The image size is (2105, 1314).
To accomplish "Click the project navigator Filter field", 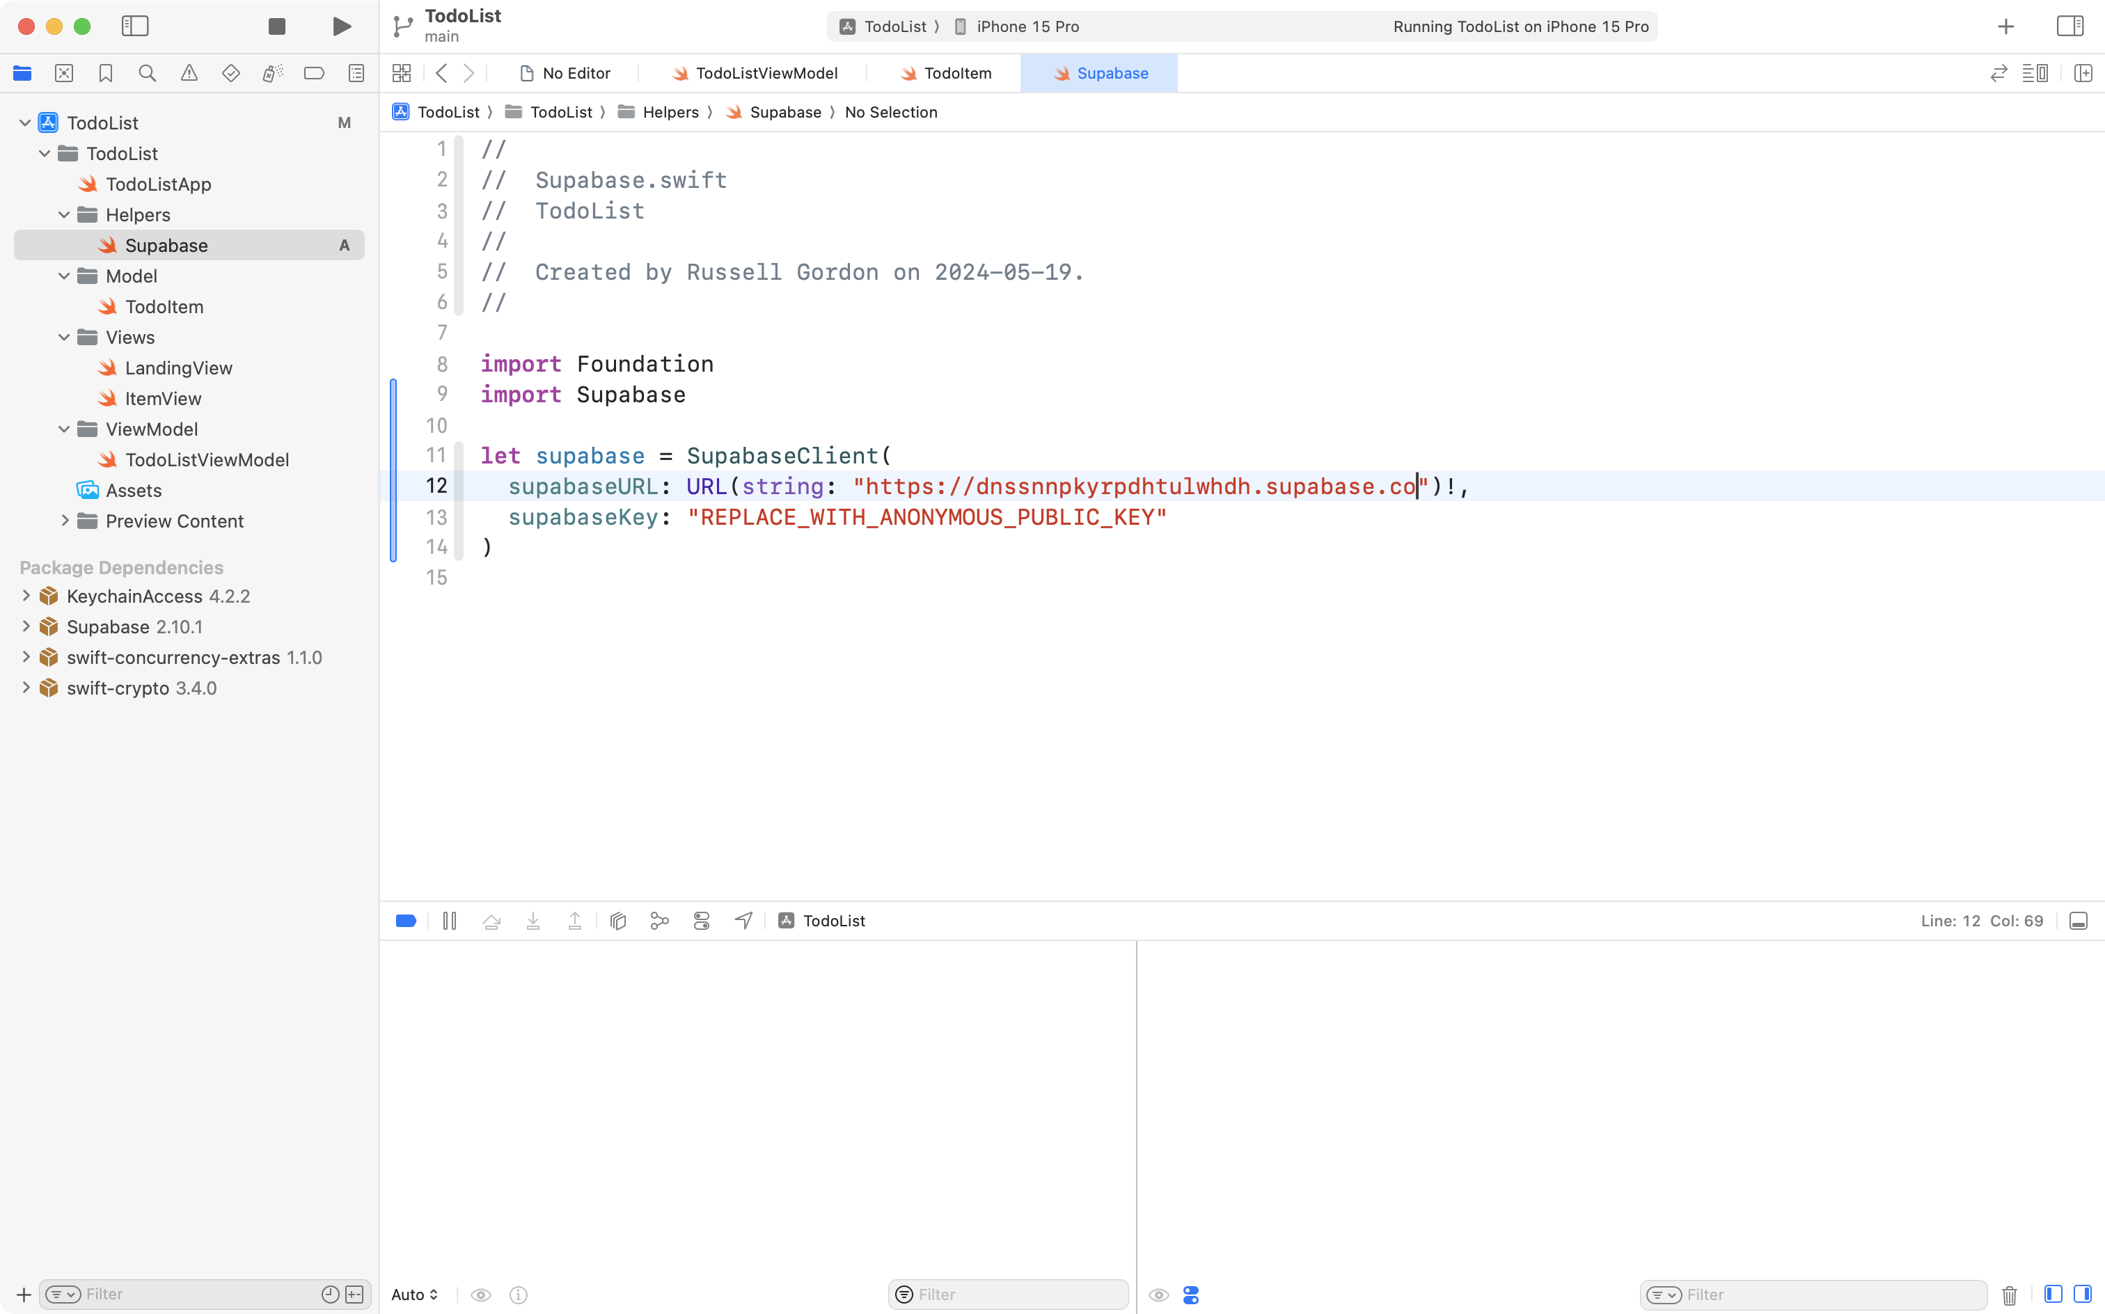I will 174,1294.
